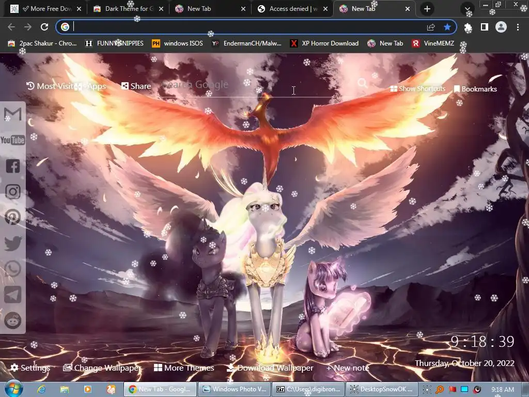Viewport: 529px width, 397px height.
Task: Open the FUNNY SNIPPIES bookmark
Action: (x=114, y=43)
